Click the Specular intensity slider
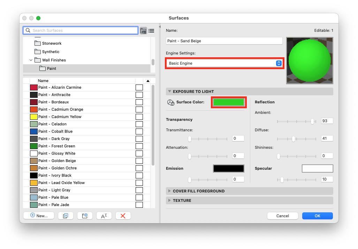Viewport: 358px width, 249px height. click(296, 180)
